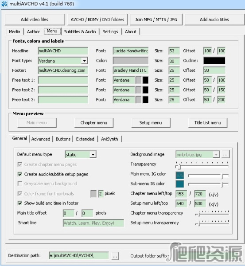Open the Settings tab
Viewport: 245px width, 266px height.
tap(110, 32)
